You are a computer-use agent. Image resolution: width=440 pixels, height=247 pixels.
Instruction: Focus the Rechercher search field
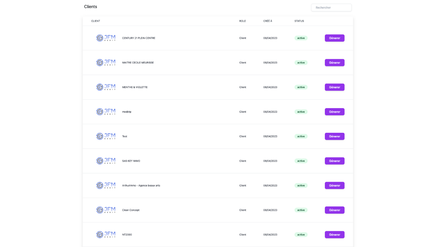[x=331, y=8]
